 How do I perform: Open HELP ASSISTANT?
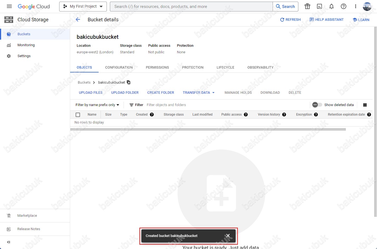click(x=327, y=20)
